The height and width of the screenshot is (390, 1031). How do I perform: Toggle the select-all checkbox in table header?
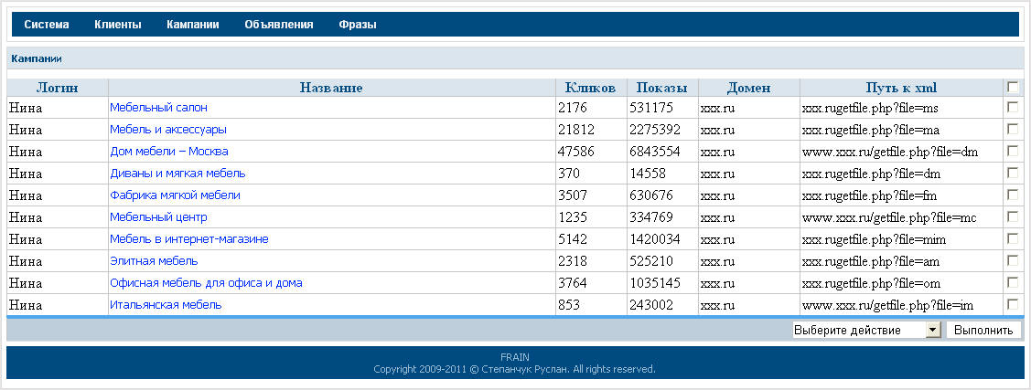click(x=1013, y=87)
